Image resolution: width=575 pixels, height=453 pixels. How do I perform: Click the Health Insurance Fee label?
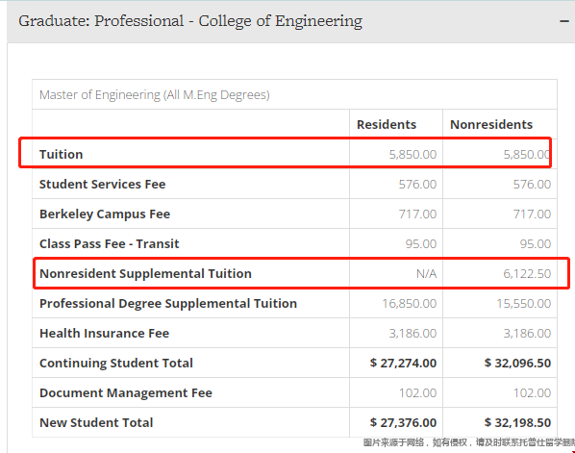(104, 333)
